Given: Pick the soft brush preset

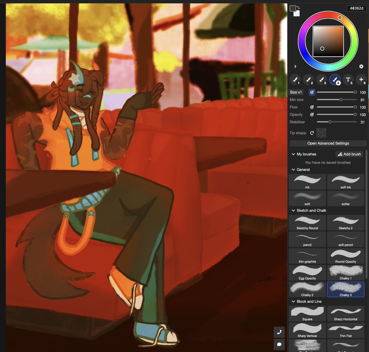Looking at the screenshot, I should tap(307, 198).
